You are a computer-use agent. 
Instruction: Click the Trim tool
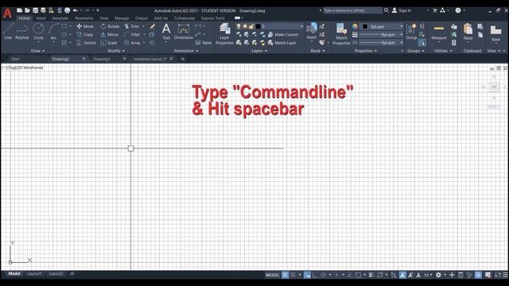(131, 26)
